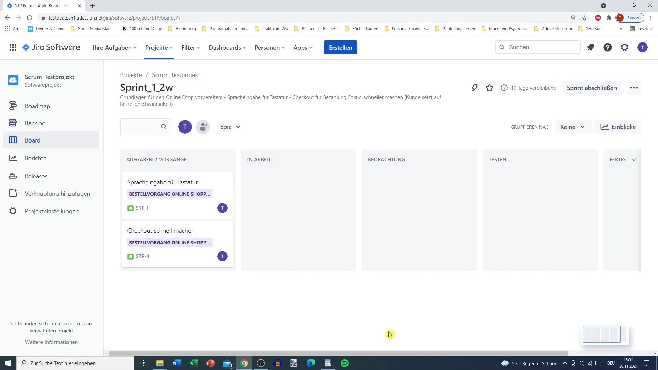
Task: Open the Roadmap section
Action: coord(37,106)
